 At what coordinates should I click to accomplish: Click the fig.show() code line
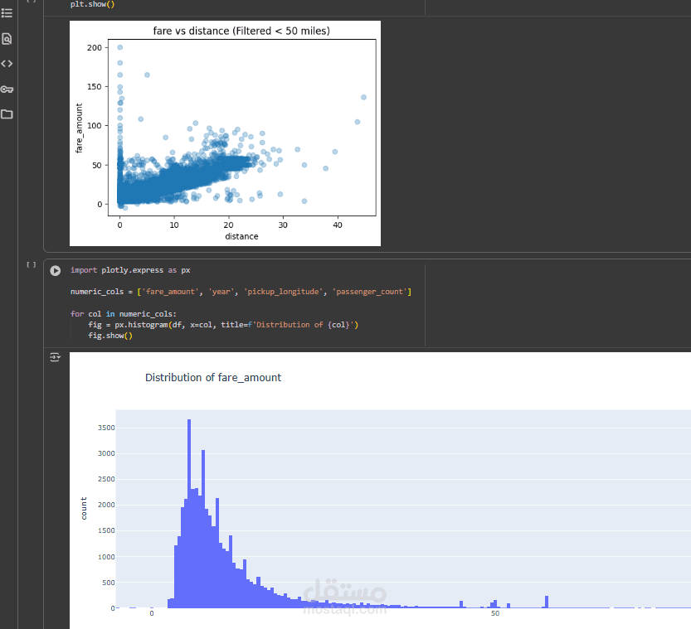(110, 336)
